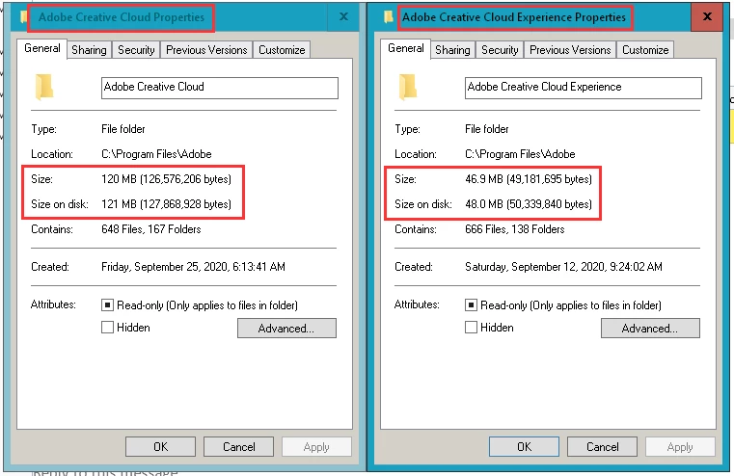This screenshot has height=476, width=734.
Task: Open Previous Versions tab in Experience Properties
Action: click(x=570, y=50)
